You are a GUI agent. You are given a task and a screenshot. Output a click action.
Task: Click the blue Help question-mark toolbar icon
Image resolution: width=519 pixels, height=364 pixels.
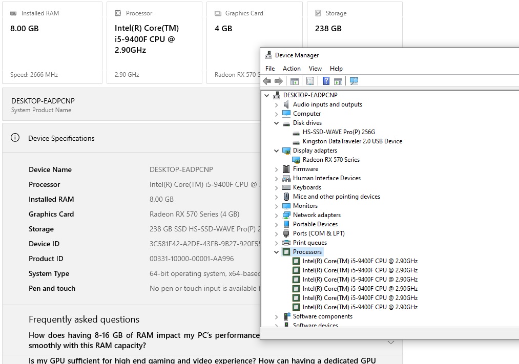(x=326, y=81)
